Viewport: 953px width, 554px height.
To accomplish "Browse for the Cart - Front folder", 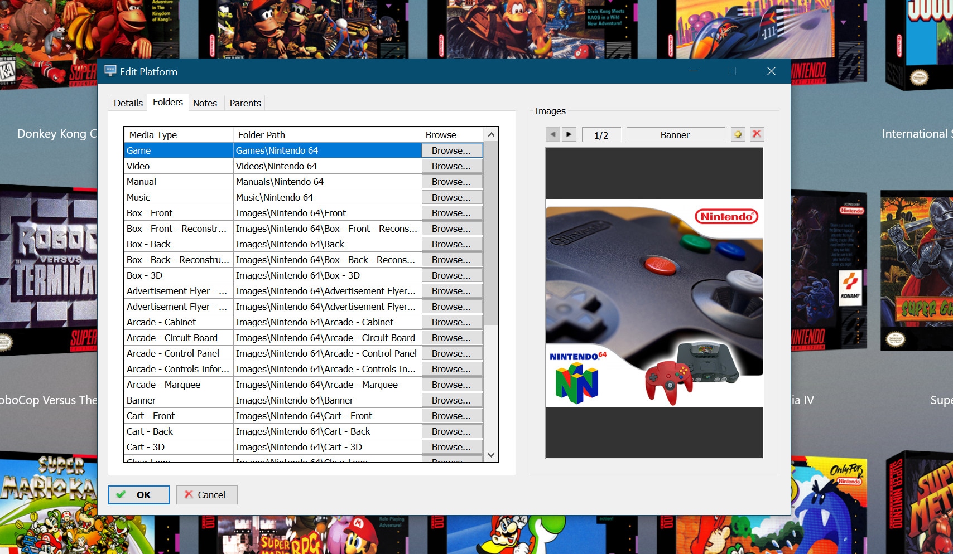I will [451, 416].
